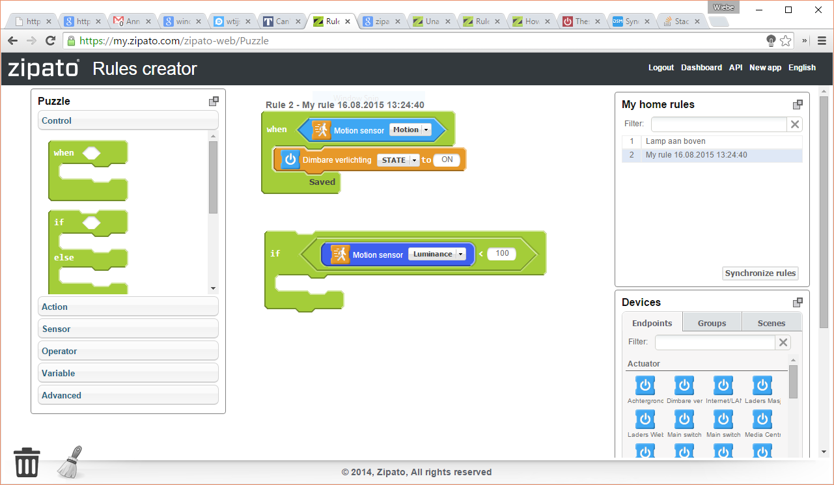Screen dimensions: 834x485
Task: Open the Dashboard link in the header
Action: point(701,68)
